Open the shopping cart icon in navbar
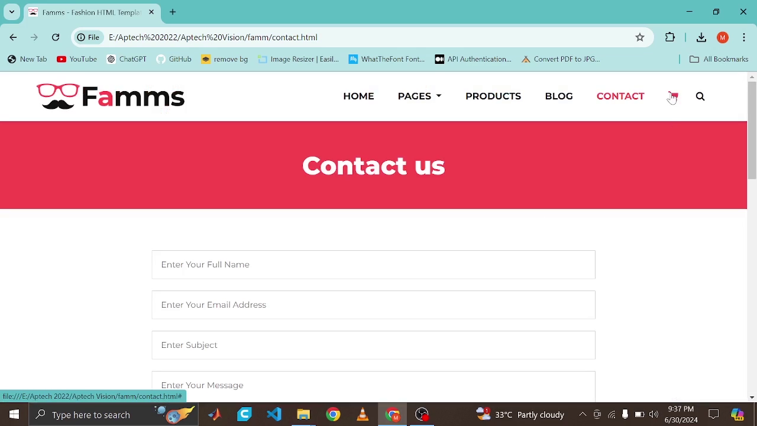 click(673, 96)
